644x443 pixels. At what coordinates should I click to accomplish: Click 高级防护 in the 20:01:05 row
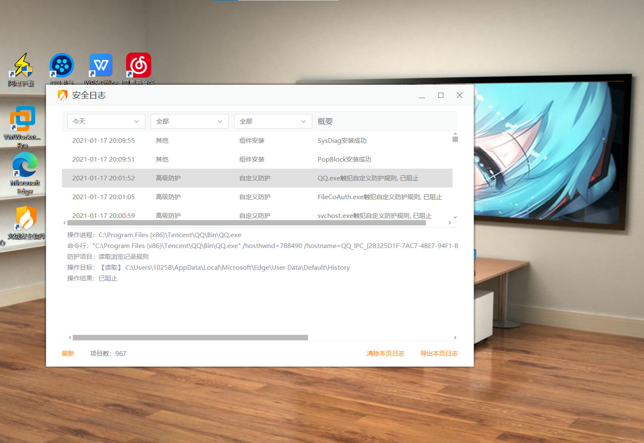[168, 197]
